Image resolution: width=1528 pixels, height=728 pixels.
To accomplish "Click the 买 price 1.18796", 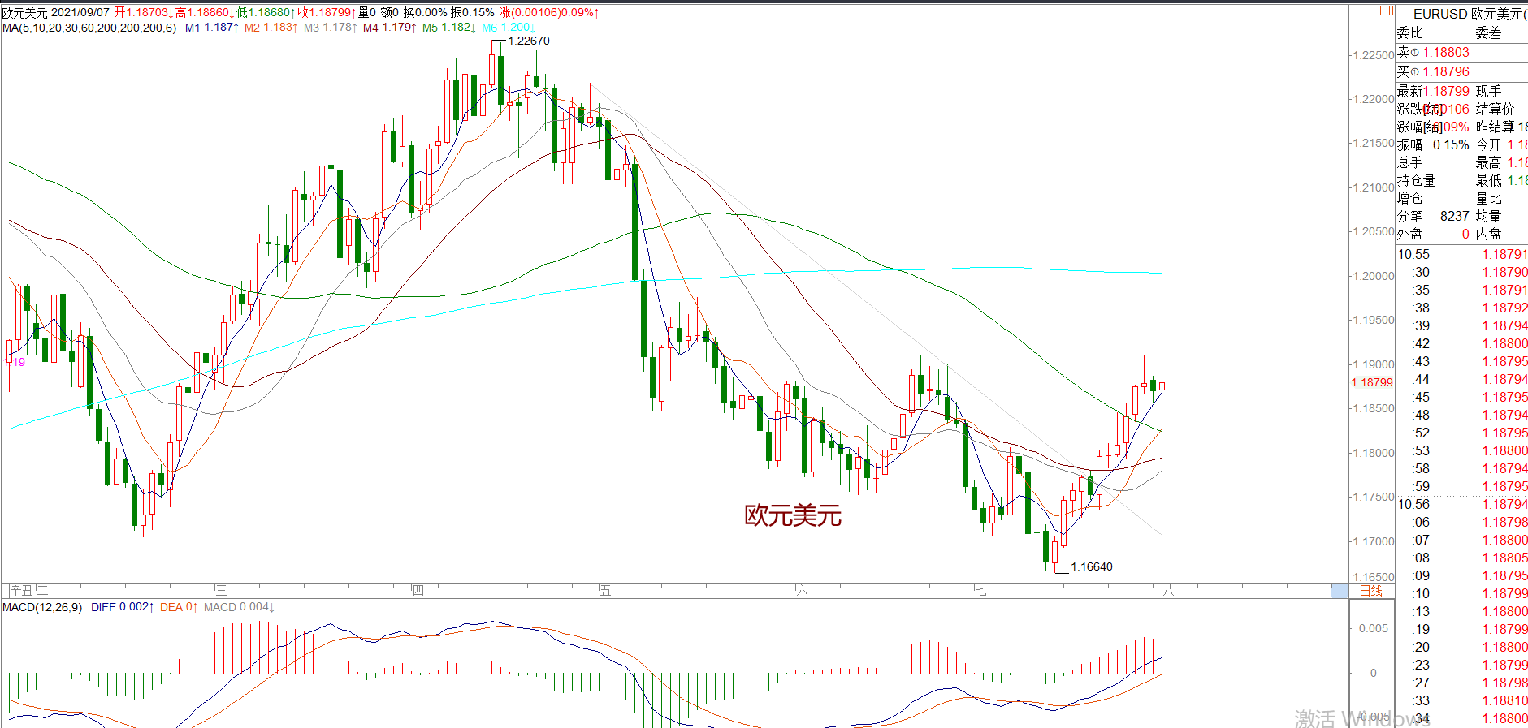I will tap(1446, 71).
